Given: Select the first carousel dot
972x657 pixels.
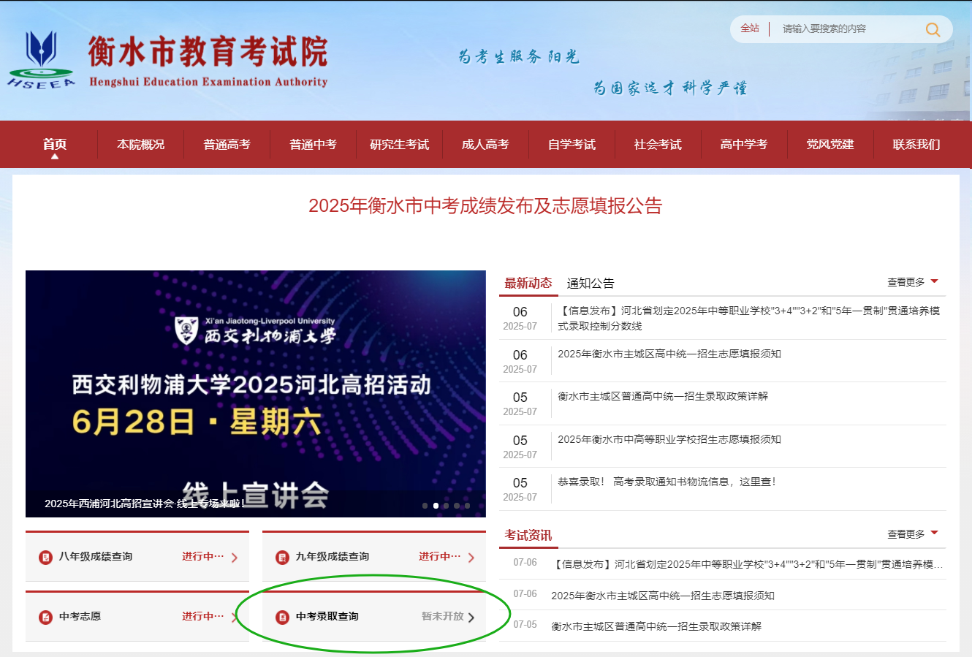Looking at the screenshot, I should (425, 506).
